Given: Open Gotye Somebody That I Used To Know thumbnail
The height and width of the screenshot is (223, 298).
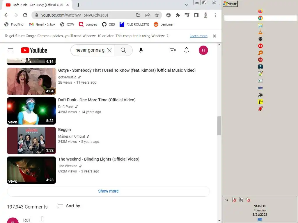Looking at the screenshot, I should point(31,81).
